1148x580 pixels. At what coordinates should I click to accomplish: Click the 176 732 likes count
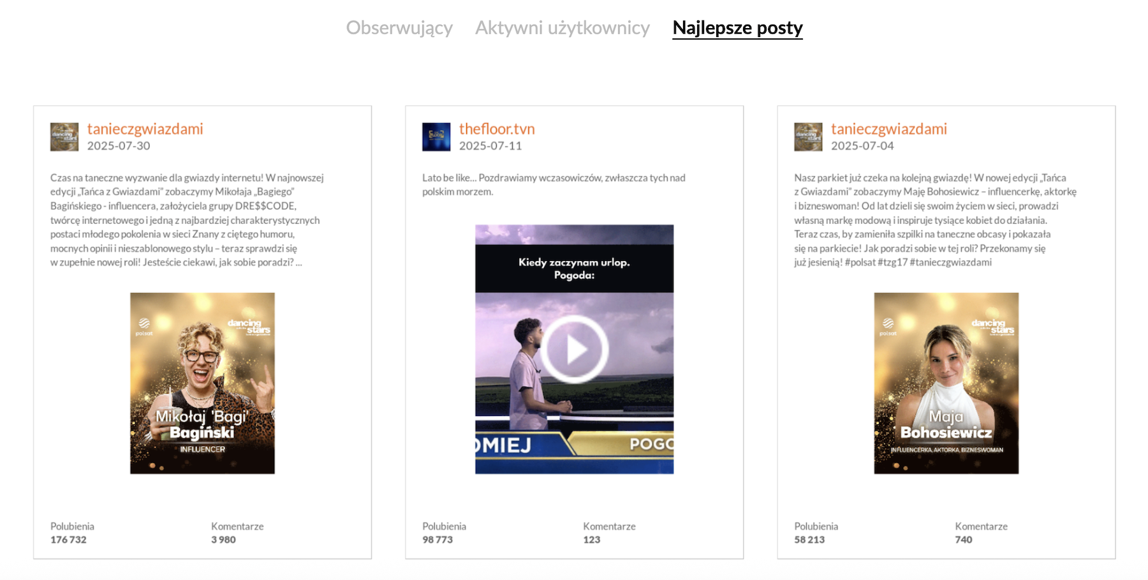[68, 540]
